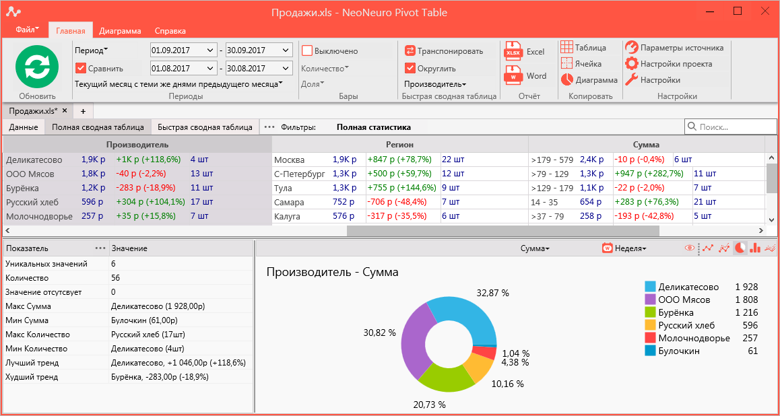
Task: Open Параметры источника gauge icon
Action: tap(631, 48)
